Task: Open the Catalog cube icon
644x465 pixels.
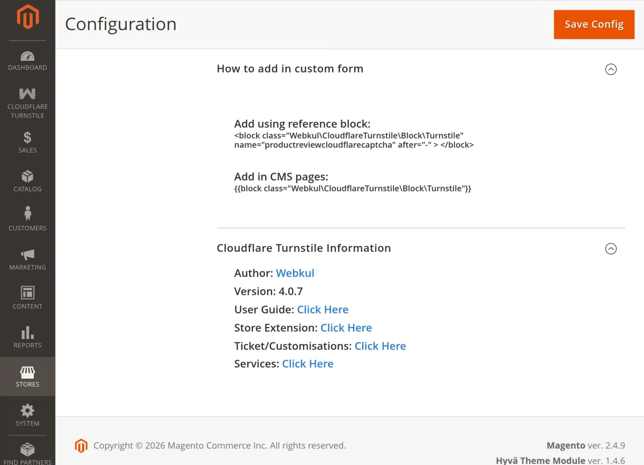Action: click(27, 176)
